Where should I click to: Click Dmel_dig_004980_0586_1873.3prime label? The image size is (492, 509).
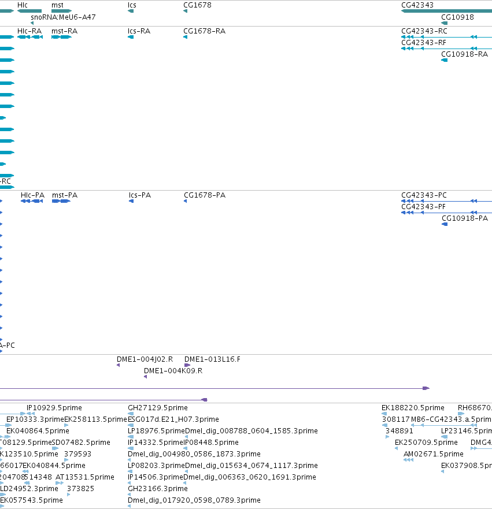(x=194, y=454)
